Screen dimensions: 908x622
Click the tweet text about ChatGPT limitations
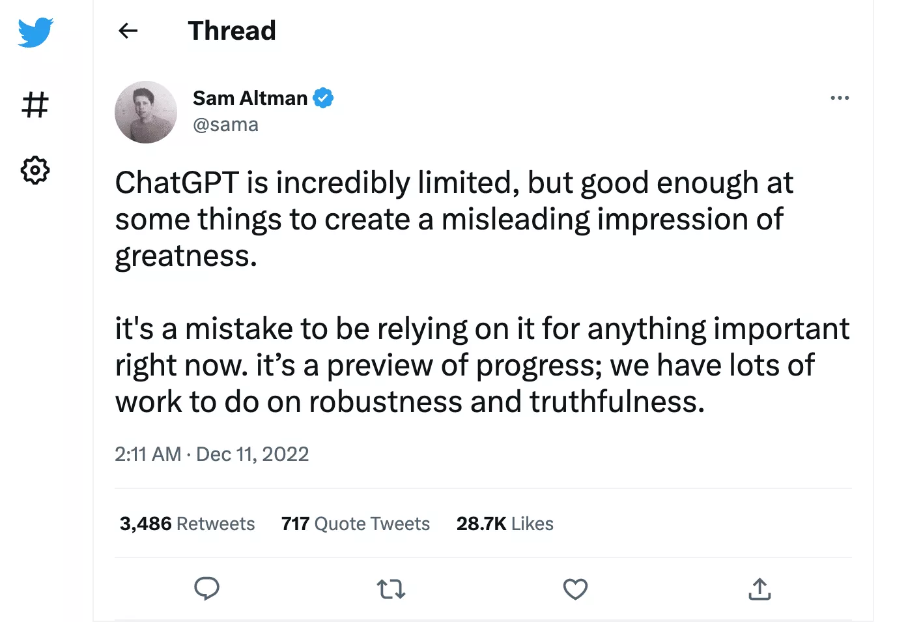pyautogui.click(x=453, y=219)
